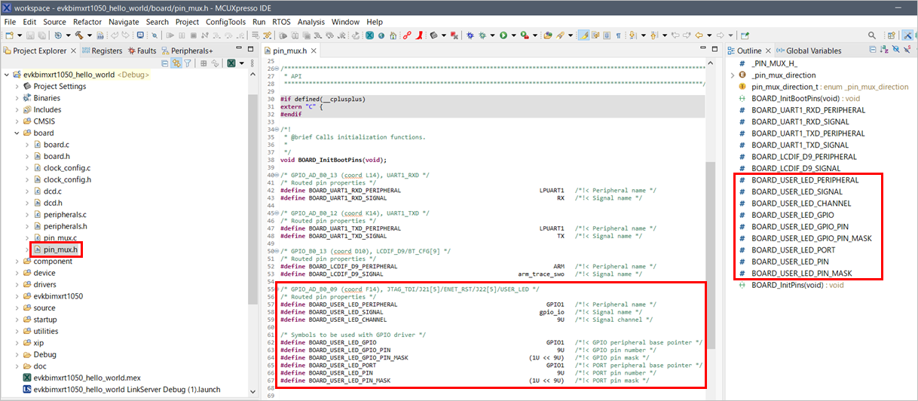Click the Search magnifier on the right
This screenshot has height=401, width=918.
tap(872, 35)
